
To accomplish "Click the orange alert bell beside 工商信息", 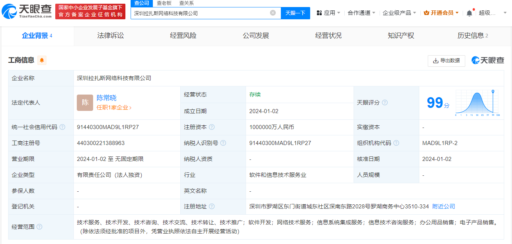I will point(42,60).
